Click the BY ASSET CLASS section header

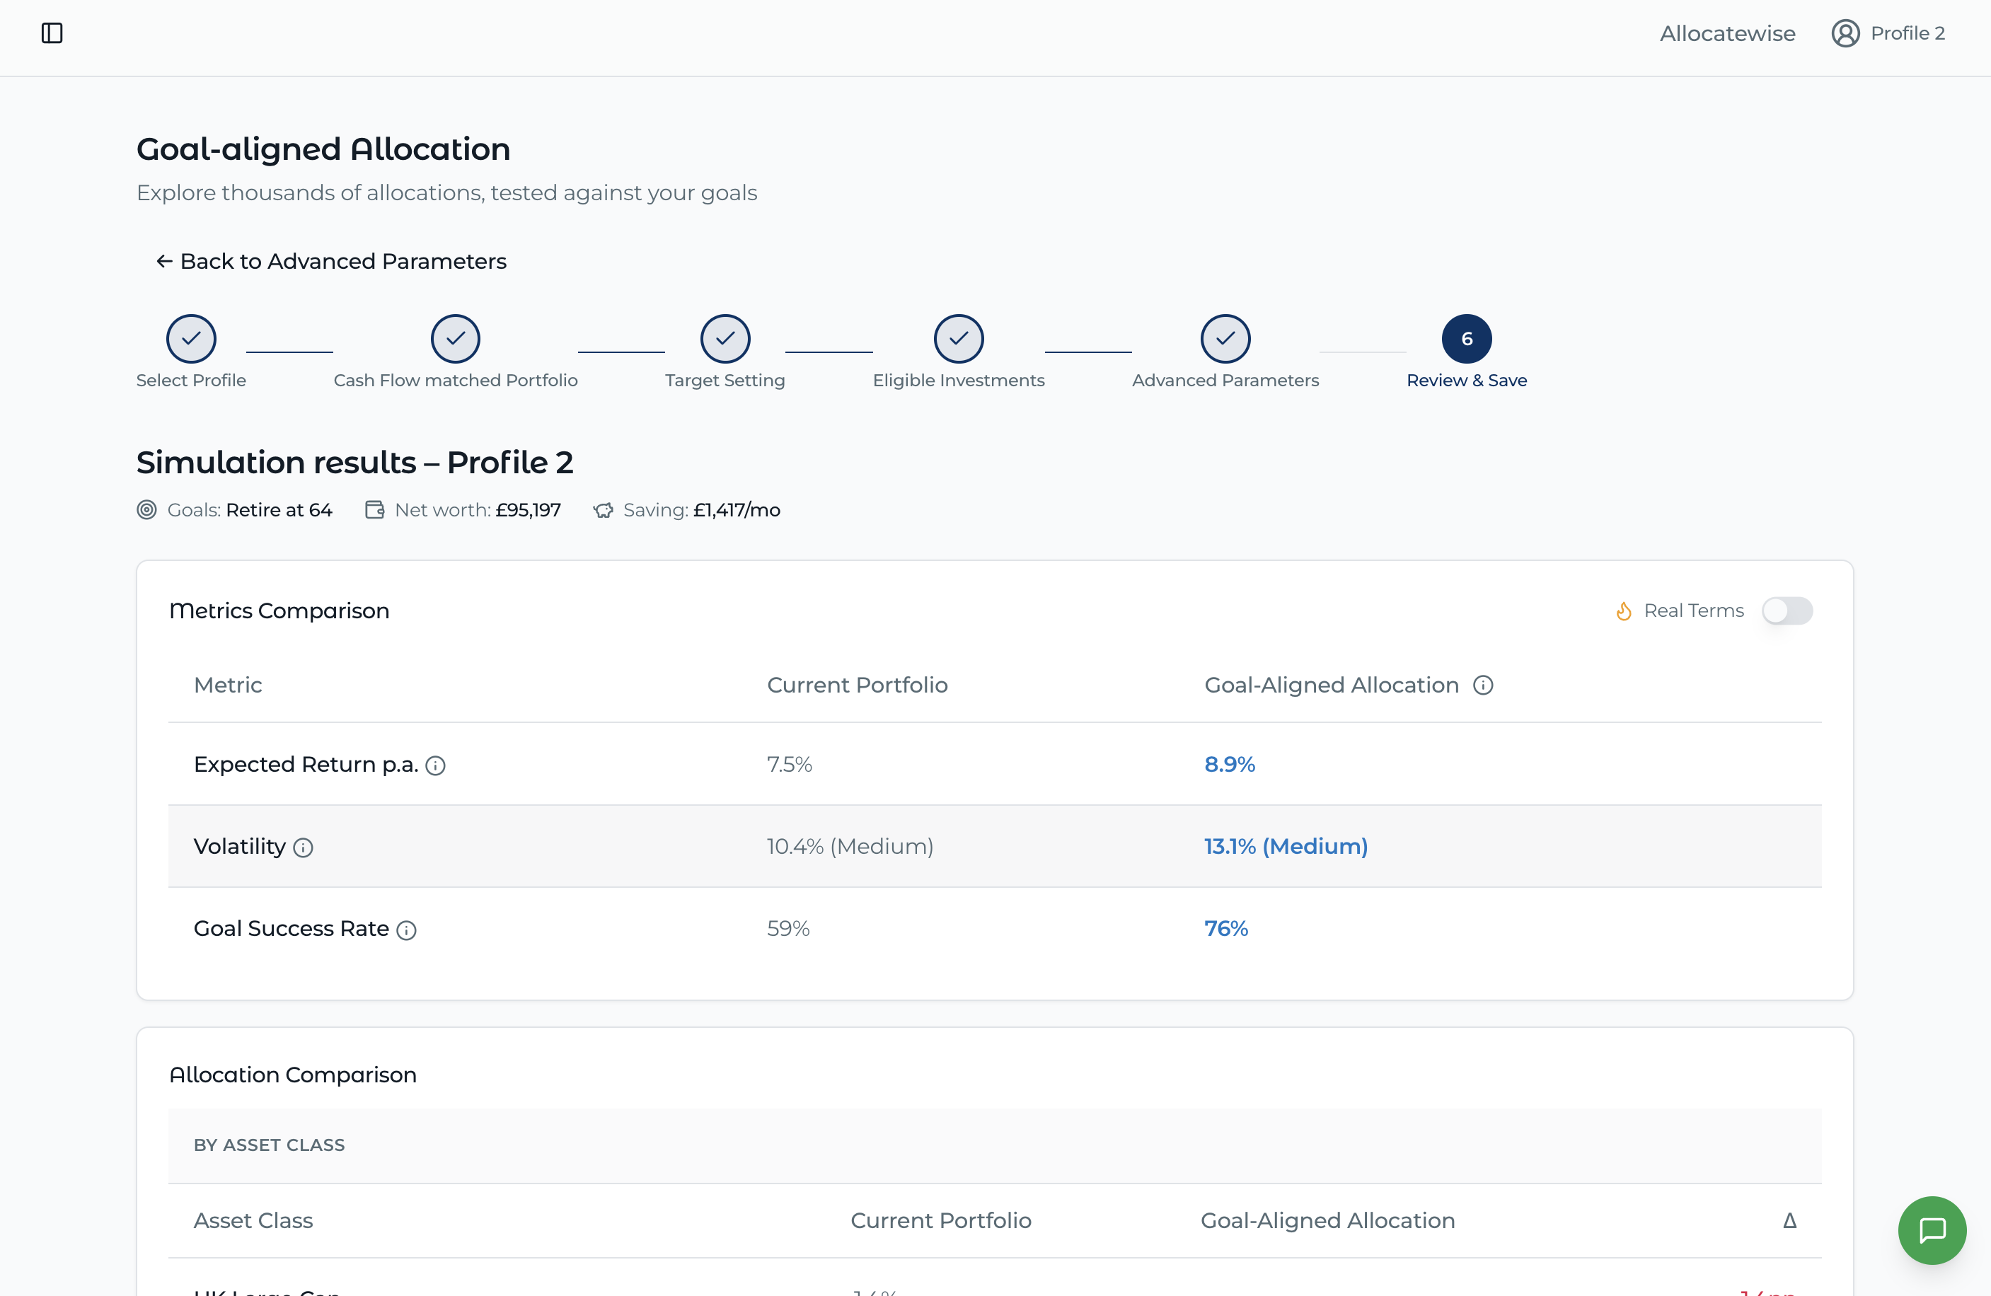tap(270, 1145)
